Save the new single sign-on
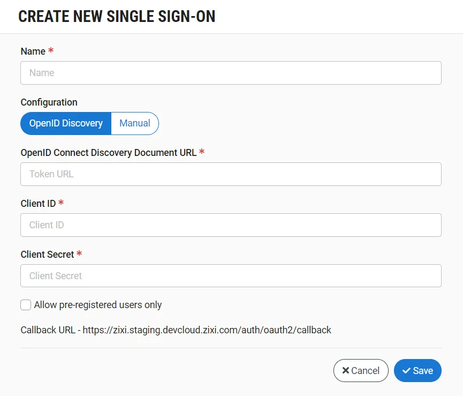The width and height of the screenshot is (463, 396). pyautogui.click(x=418, y=370)
